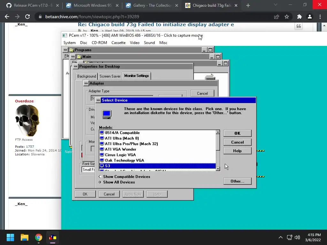Viewport: 327px width, 245px height.
Task: Click Cancel in Select Device dialog
Action: point(237,142)
